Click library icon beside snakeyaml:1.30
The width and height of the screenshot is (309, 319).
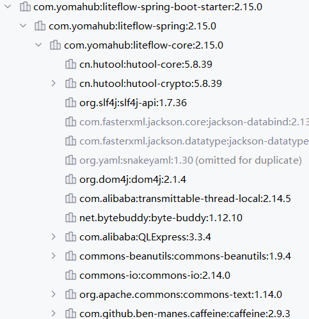[70, 160]
